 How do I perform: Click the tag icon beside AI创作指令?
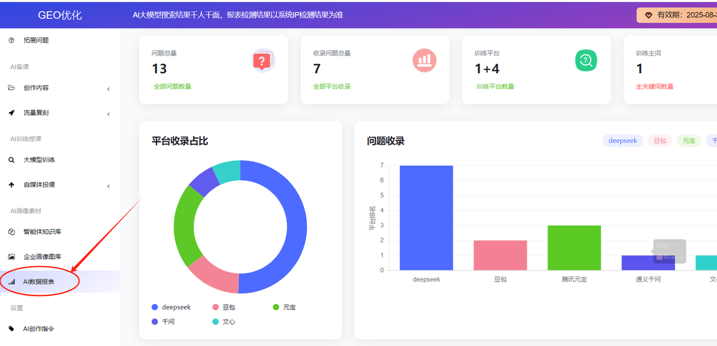[12, 329]
